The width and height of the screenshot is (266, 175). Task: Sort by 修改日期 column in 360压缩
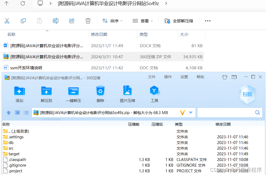[x=223, y=124]
